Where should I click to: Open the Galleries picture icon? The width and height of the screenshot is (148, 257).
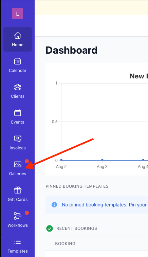pyautogui.click(x=18, y=164)
